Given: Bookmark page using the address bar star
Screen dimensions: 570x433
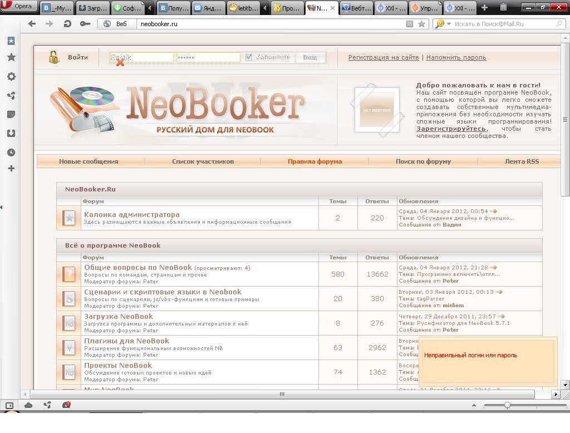Looking at the screenshot, I should pyautogui.click(x=422, y=24).
